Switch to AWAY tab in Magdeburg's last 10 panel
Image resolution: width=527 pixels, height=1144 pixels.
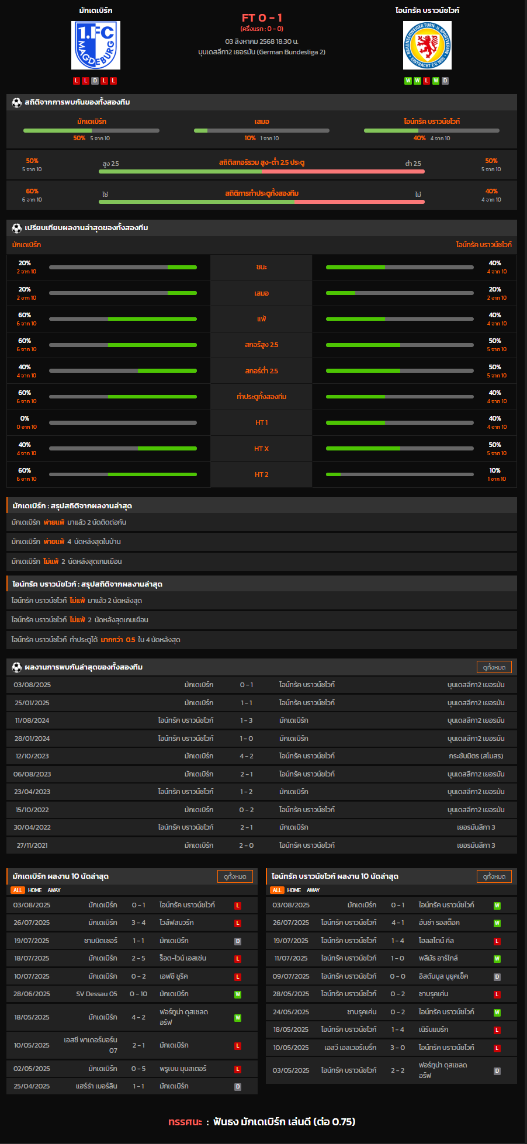tap(54, 890)
